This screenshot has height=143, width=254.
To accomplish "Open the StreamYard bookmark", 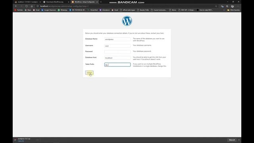I will click(92, 10).
